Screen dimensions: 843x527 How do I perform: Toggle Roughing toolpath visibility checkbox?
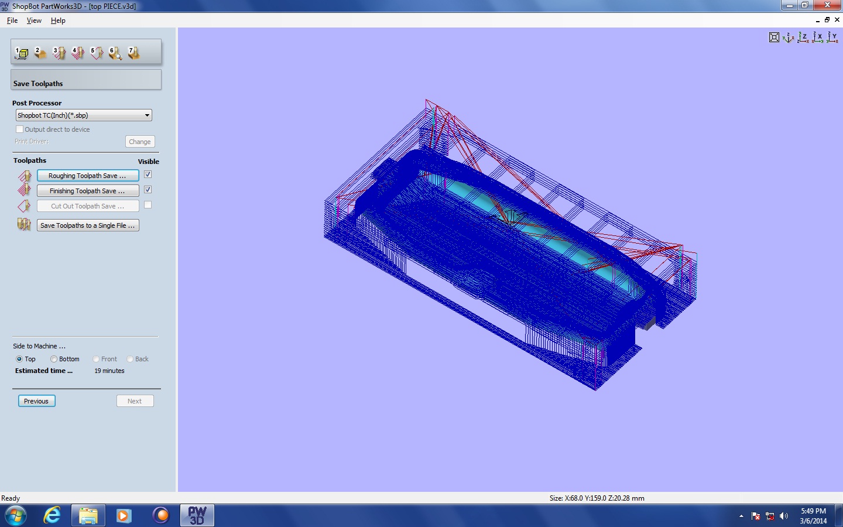coord(148,174)
